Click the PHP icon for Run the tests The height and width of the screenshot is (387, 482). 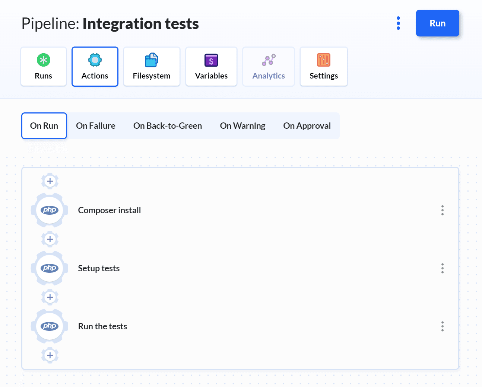(x=50, y=326)
